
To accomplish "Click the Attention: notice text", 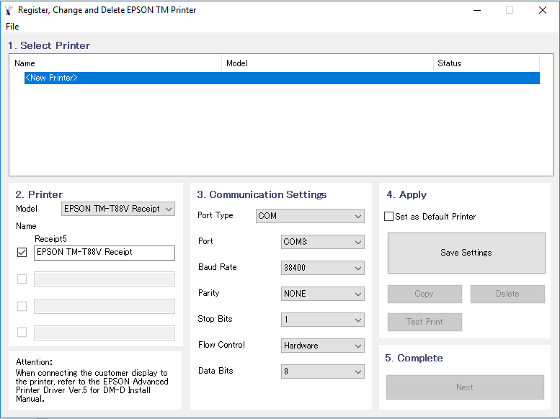I will 35,362.
